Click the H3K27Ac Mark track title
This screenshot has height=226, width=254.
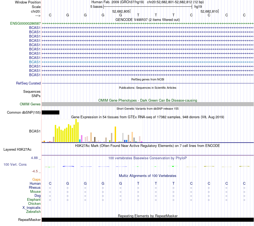coord(148,146)
